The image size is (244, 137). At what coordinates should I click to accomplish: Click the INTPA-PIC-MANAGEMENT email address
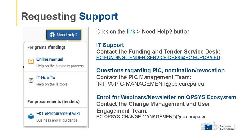coord(150,84)
